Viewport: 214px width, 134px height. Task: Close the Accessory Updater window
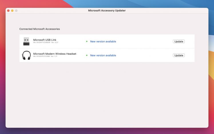tap(9, 11)
